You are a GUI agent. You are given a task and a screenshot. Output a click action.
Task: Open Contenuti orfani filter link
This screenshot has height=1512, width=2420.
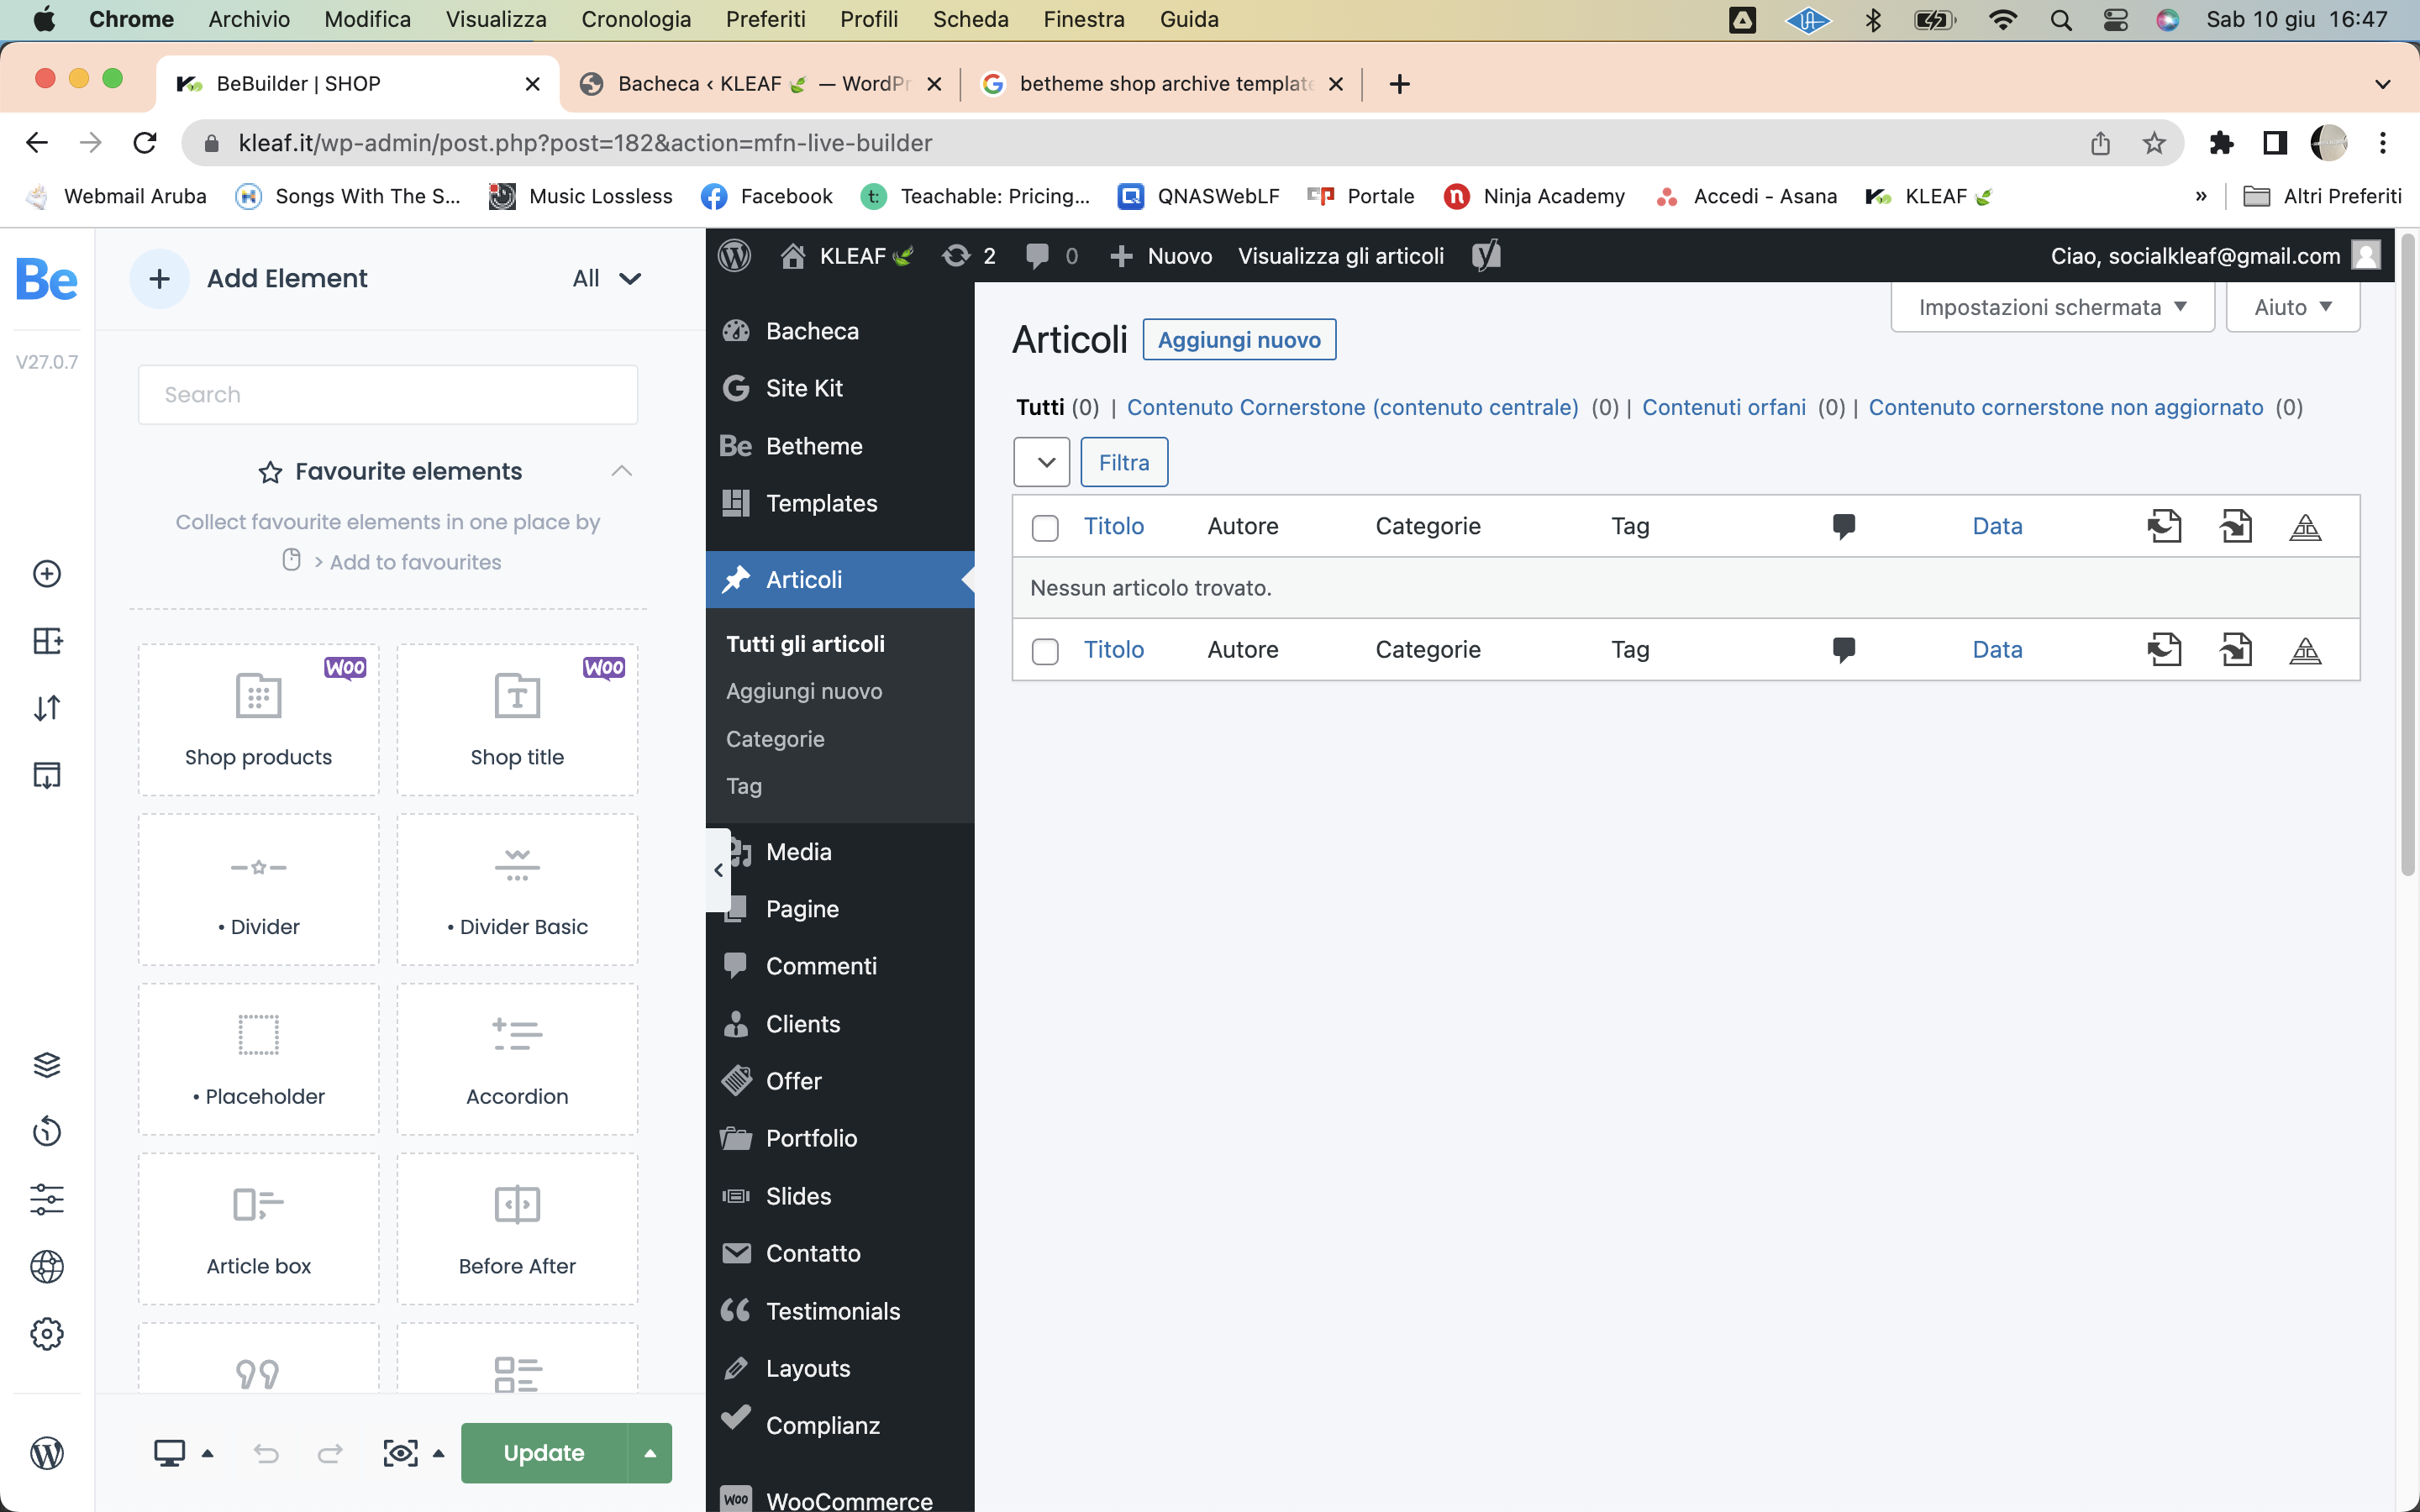click(1723, 407)
